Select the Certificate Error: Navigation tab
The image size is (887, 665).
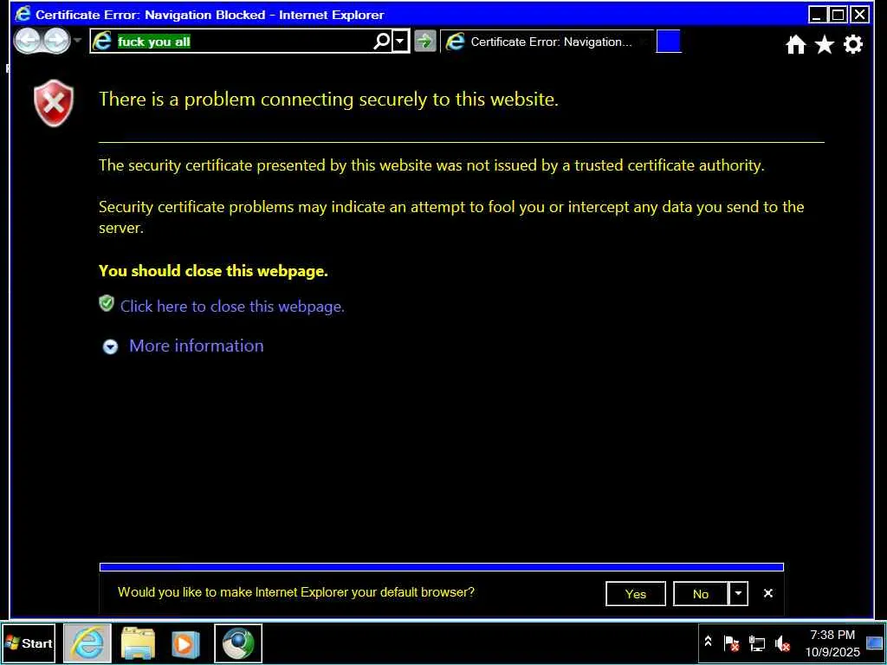click(547, 42)
